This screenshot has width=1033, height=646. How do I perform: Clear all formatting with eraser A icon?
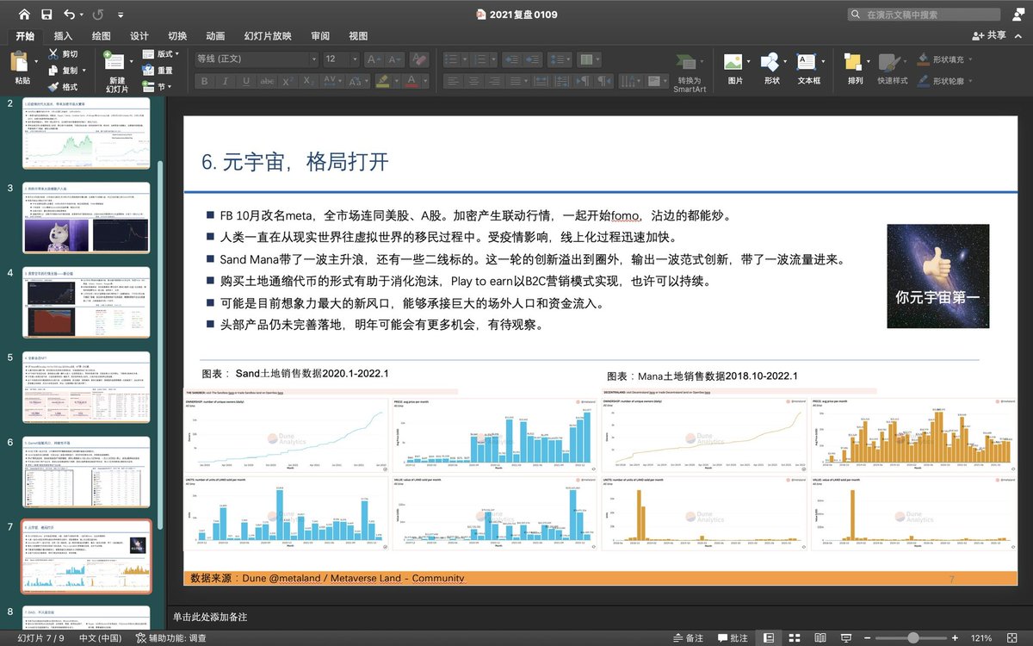[419, 59]
